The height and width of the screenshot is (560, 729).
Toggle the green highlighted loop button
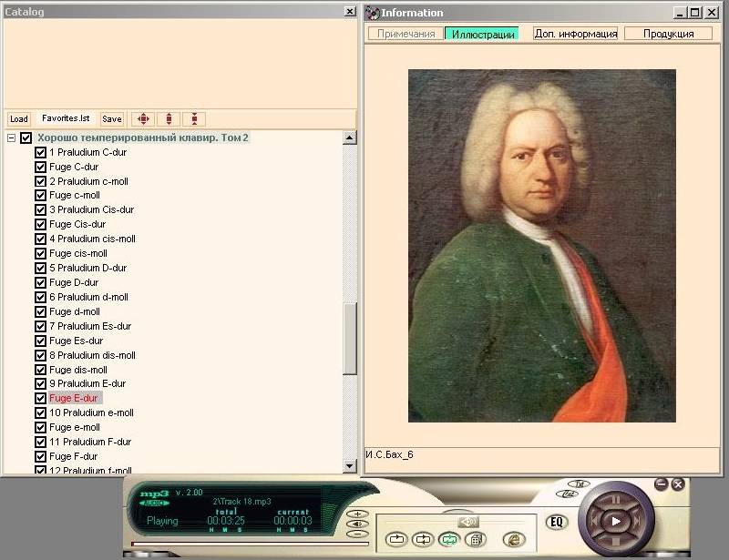449,539
